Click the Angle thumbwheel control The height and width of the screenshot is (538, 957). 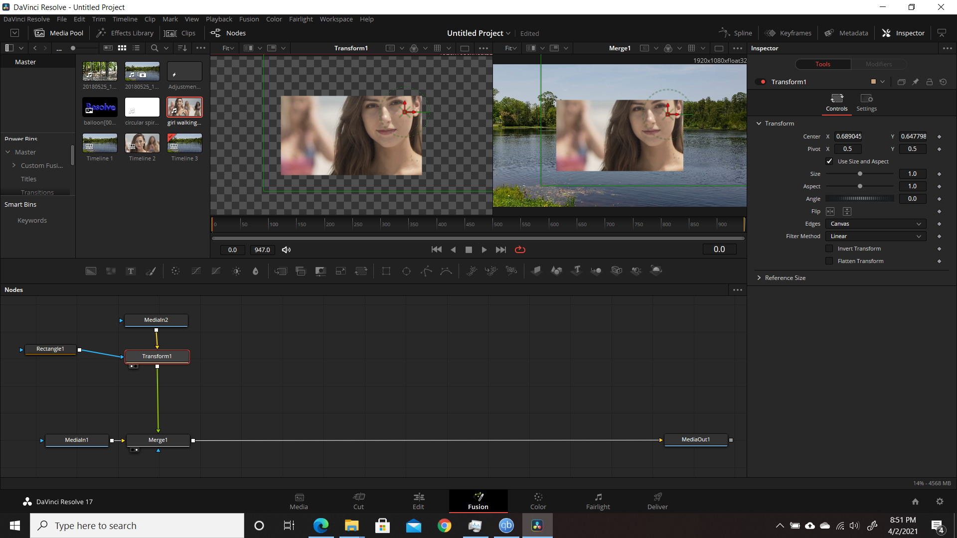pyautogui.click(x=860, y=198)
